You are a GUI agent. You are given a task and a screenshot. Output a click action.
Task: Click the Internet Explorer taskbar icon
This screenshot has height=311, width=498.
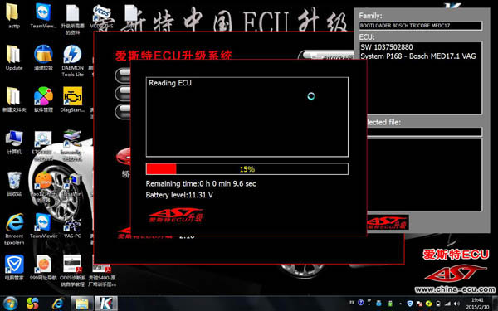(x=58, y=304)
